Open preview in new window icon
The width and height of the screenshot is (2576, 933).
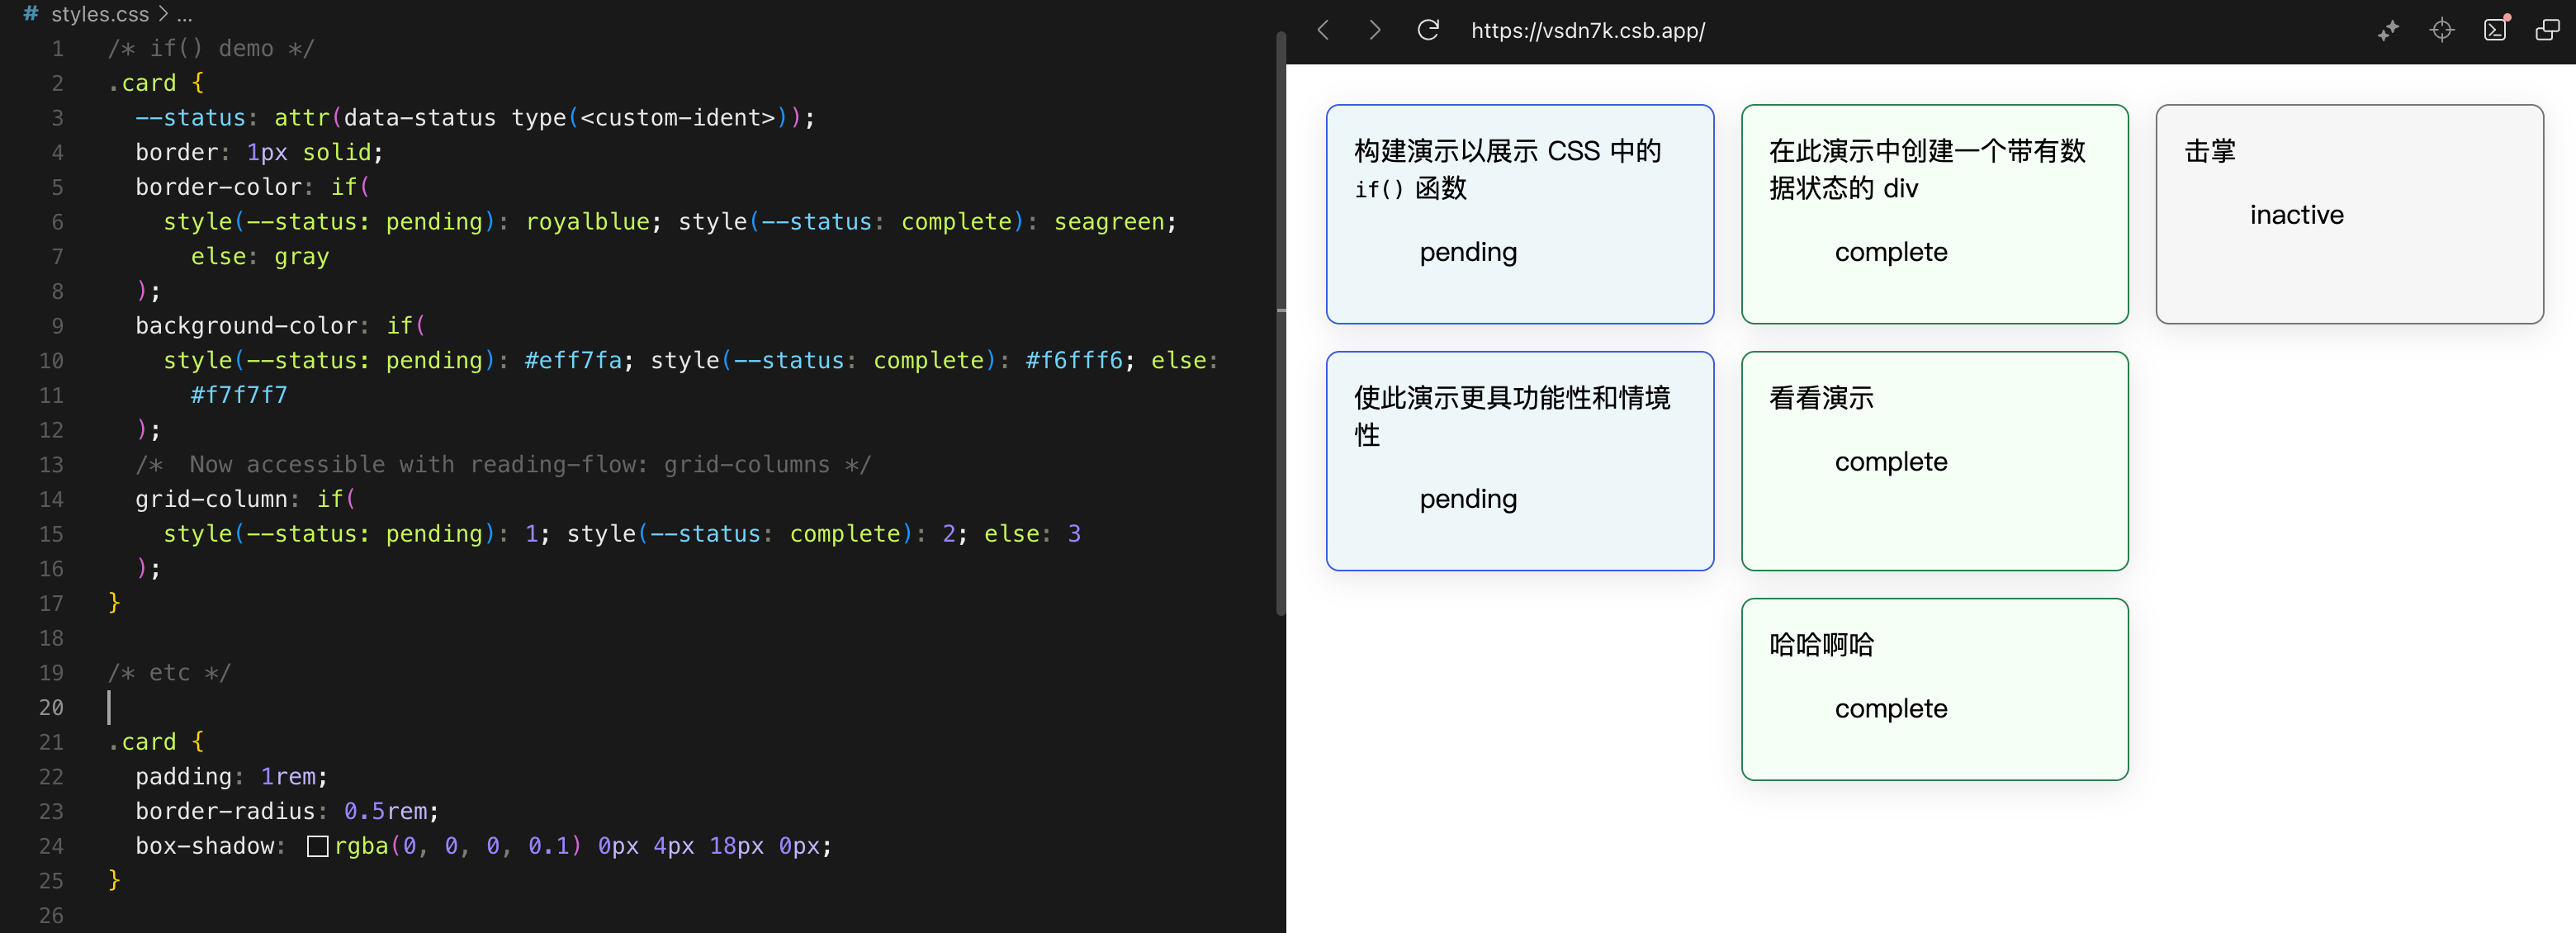2547,30
